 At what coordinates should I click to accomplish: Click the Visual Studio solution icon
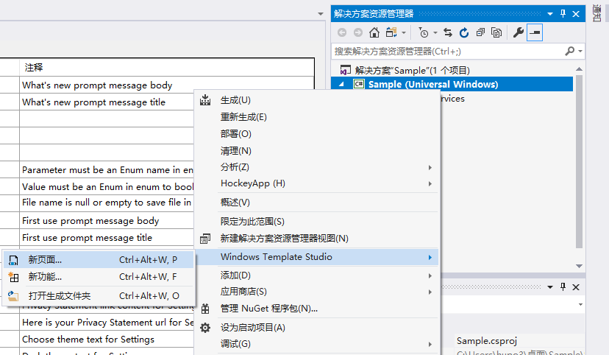[x=345, y=70]
